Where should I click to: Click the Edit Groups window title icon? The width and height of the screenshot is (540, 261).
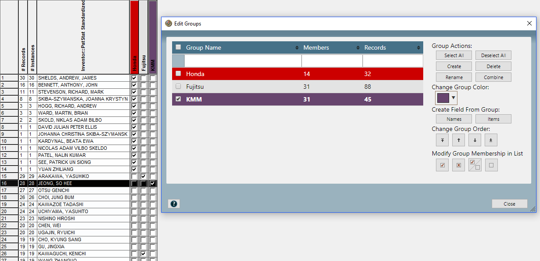[x=169, y=24]
